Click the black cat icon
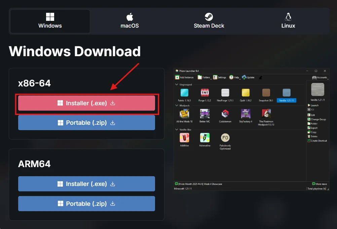The height and width of the screenshot is (229, 337). [260, 77]
